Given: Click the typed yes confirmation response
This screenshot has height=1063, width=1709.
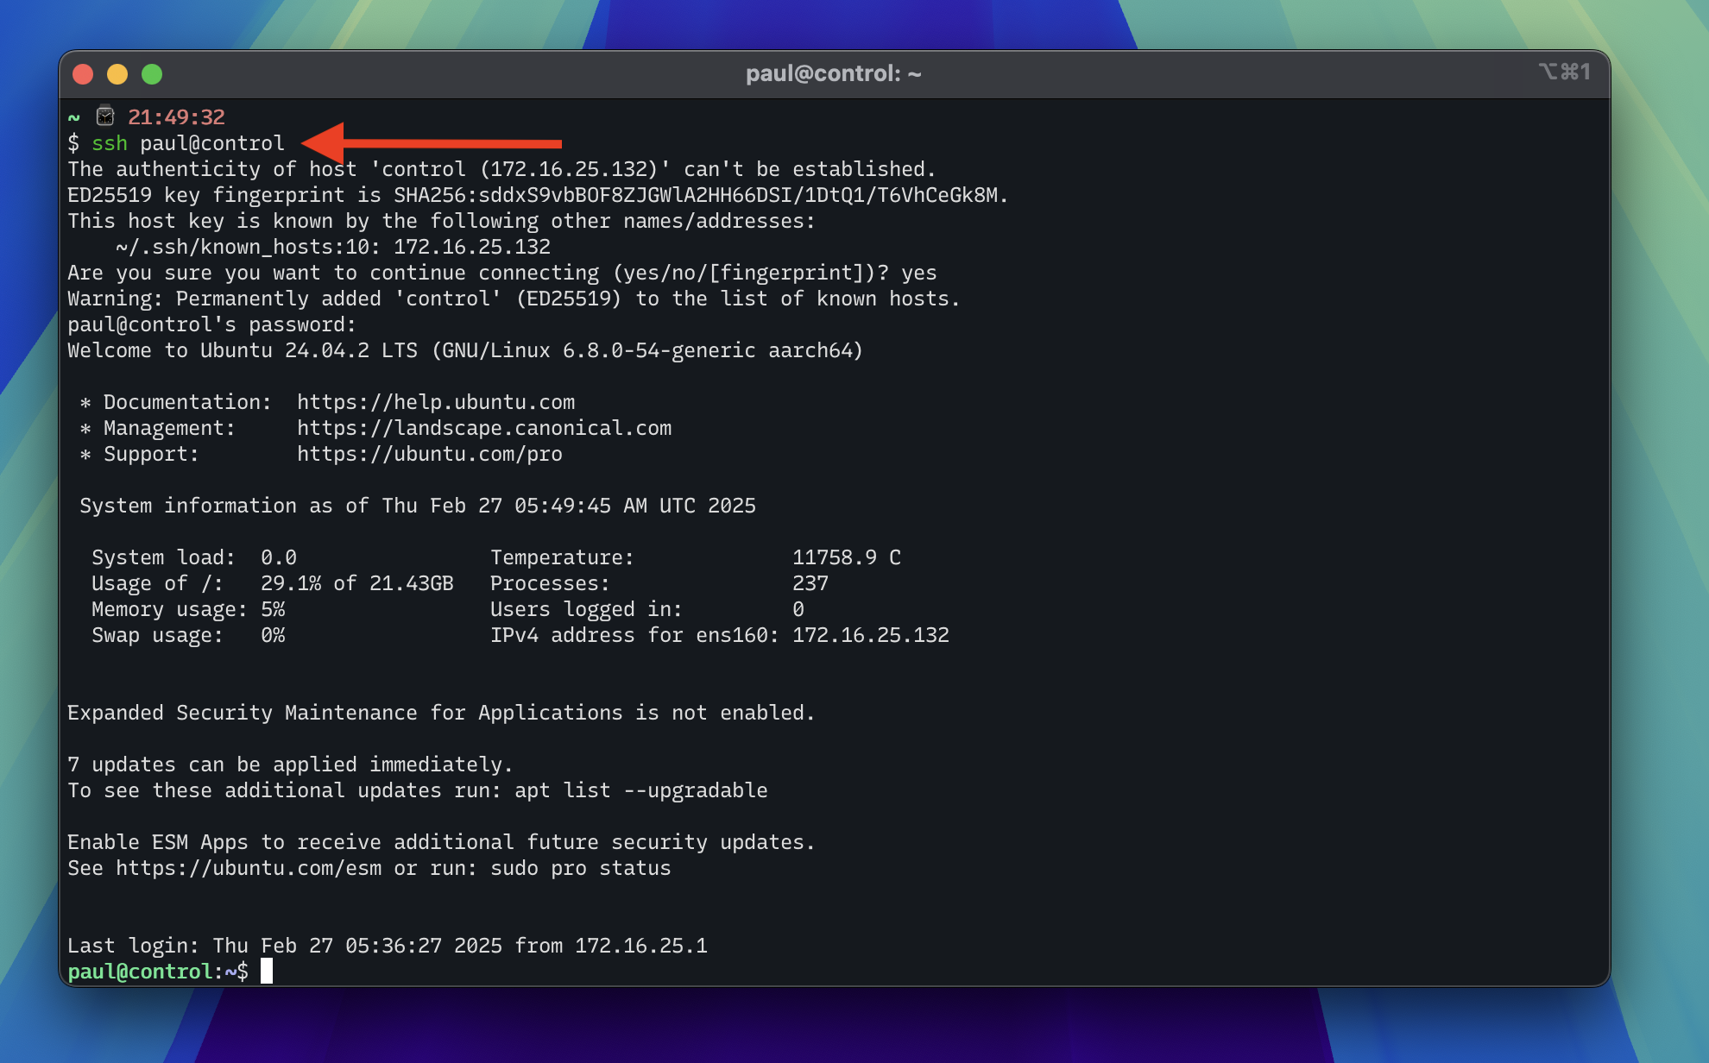Looking at the screenshot, I should coord(921,273).
